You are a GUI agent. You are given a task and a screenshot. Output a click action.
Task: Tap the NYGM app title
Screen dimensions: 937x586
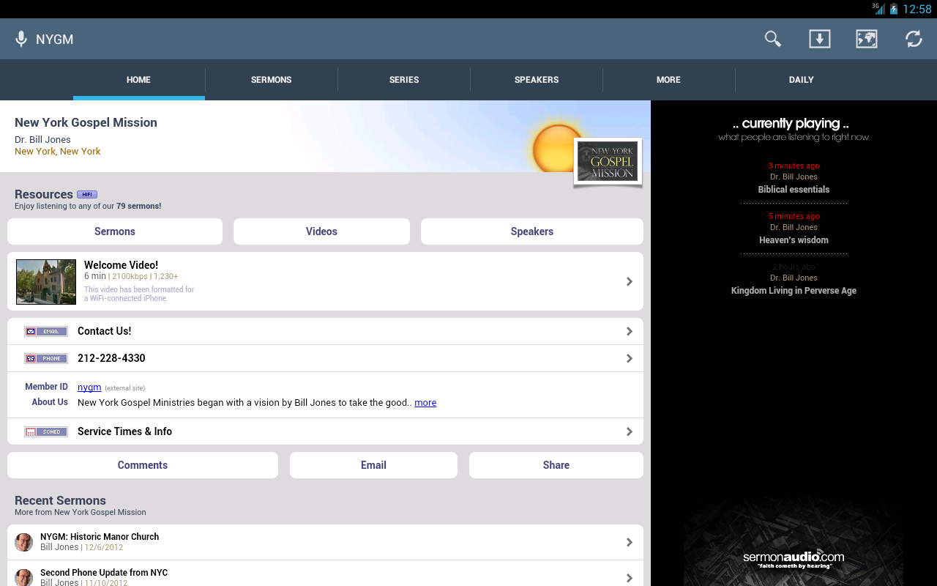tap(55, 40)
